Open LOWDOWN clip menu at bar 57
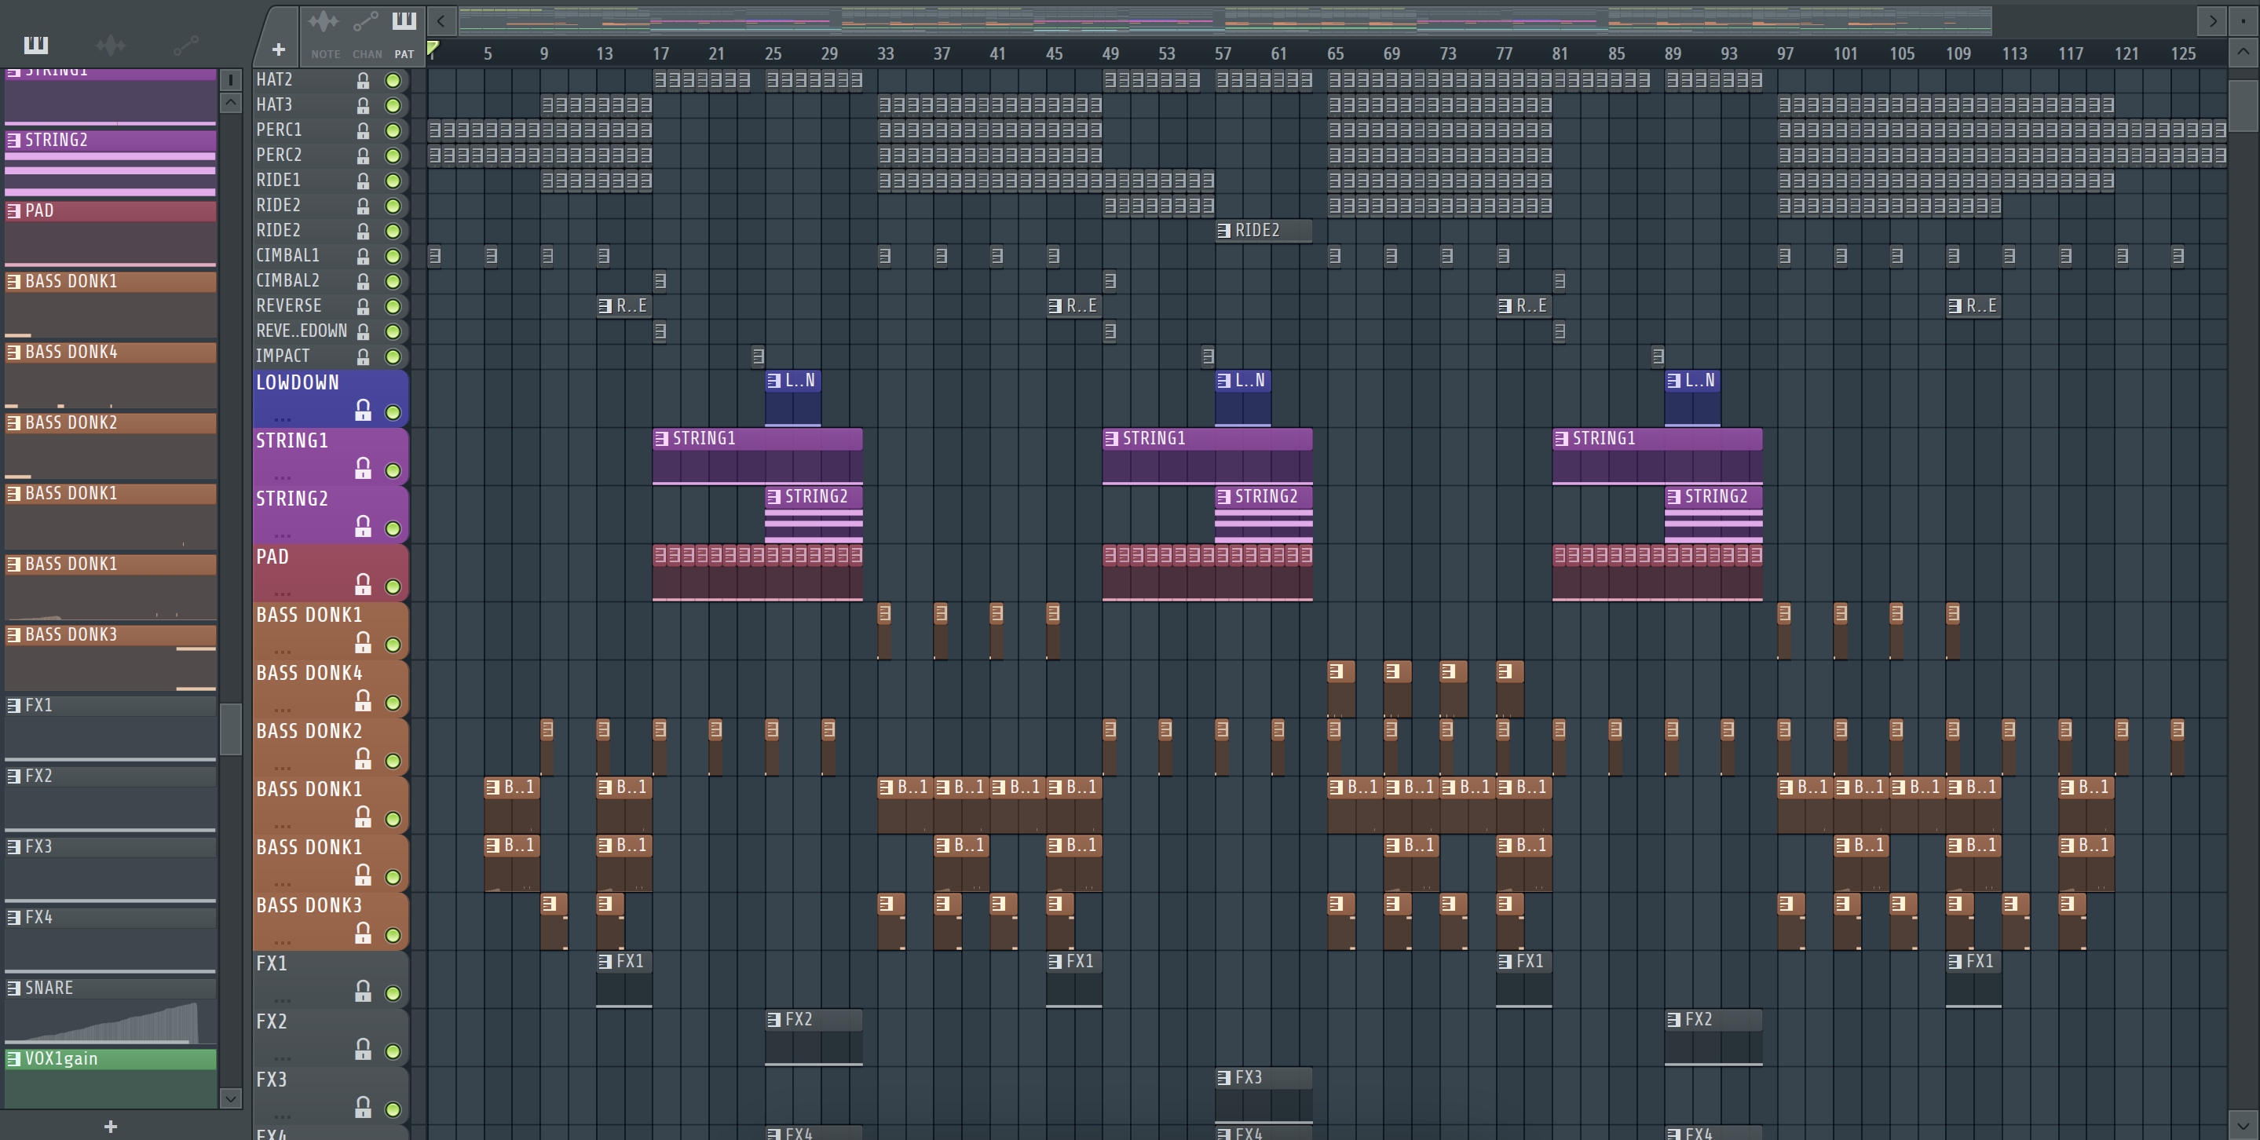The width and height of the screenshot is (2260, 1140). [x=1224, y=381]
